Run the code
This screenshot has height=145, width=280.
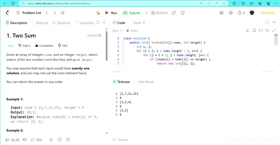[x=111, y=13]
